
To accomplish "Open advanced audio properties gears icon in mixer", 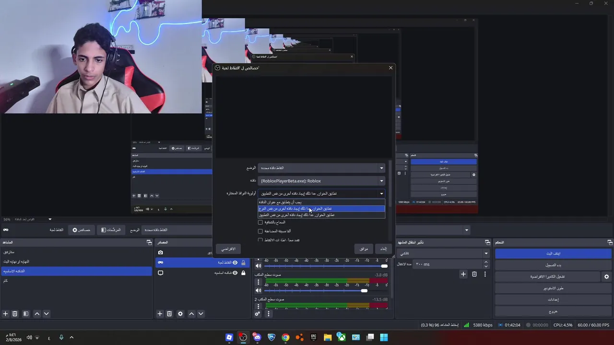I will pos(258,314).
